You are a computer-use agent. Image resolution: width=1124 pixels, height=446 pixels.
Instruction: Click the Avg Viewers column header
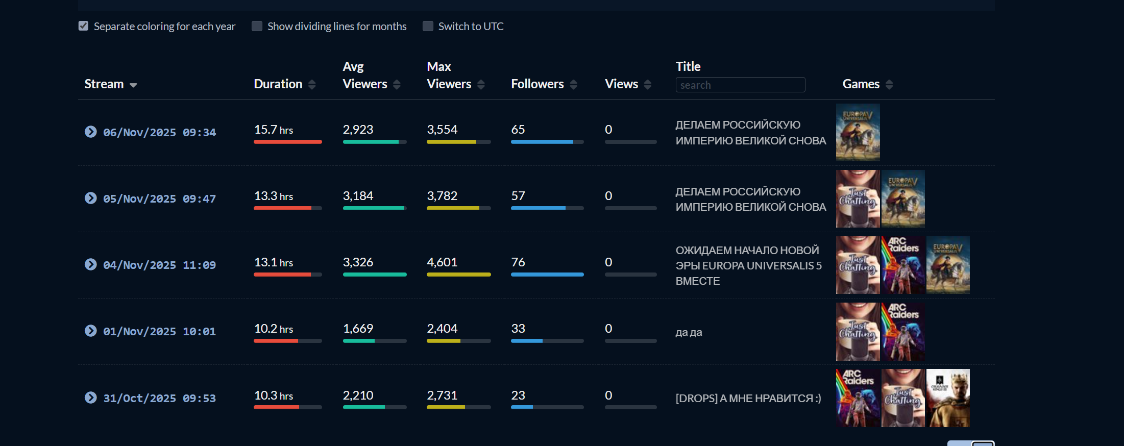(365, 76)
